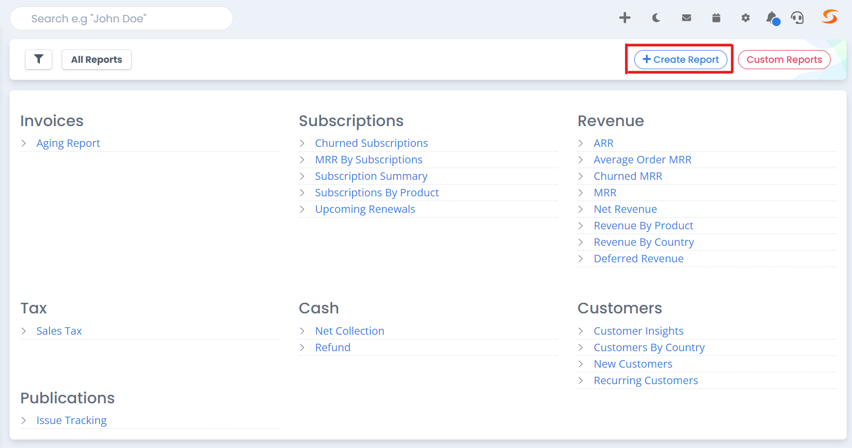Open support via the headset icon
The width and height of the screenshot is (852, 448).
tap(797, 18)
